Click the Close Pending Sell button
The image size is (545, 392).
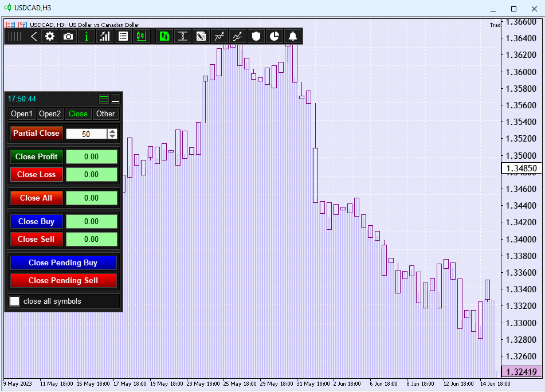(63, 281)
